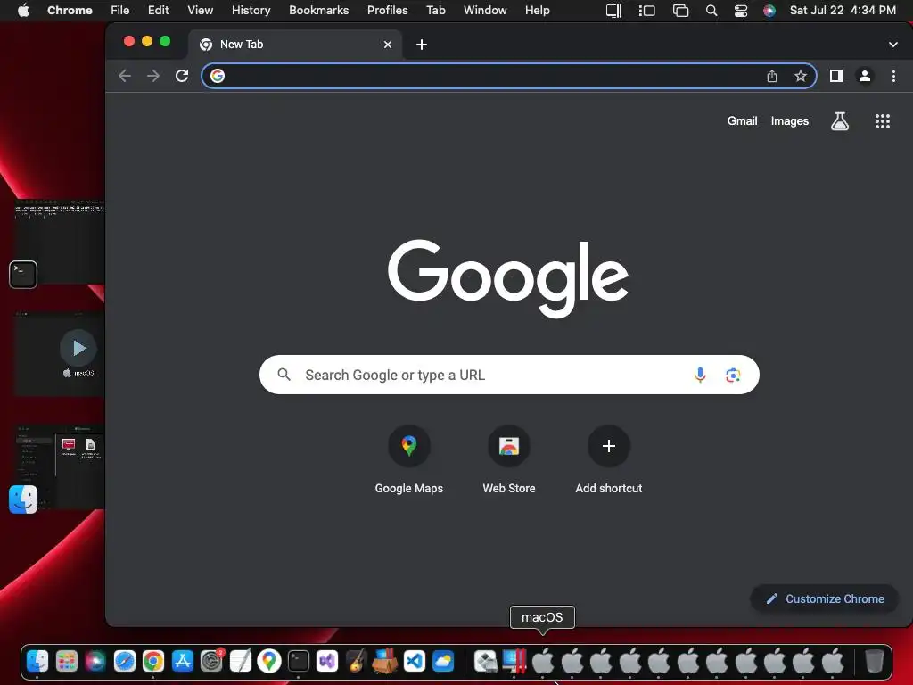The width and height of the screenshot is (913, 685).
Task: Open the File menu
Action: tap(120, 10)
